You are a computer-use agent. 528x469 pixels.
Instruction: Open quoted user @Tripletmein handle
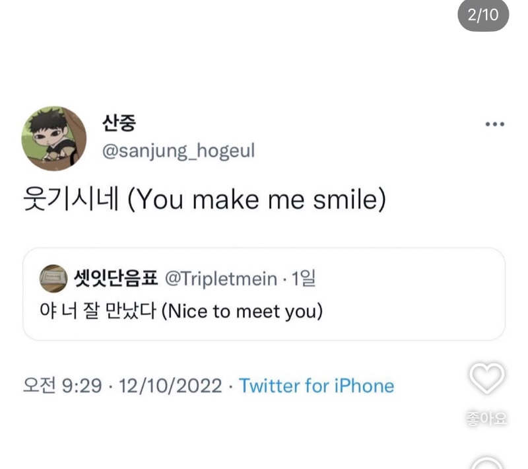point(221,279)
